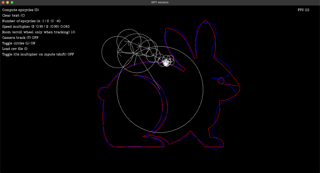This screenshot has height=173, width=320.
Task: Click the Number of epicycles value line
Action: [x=31, y=21]
